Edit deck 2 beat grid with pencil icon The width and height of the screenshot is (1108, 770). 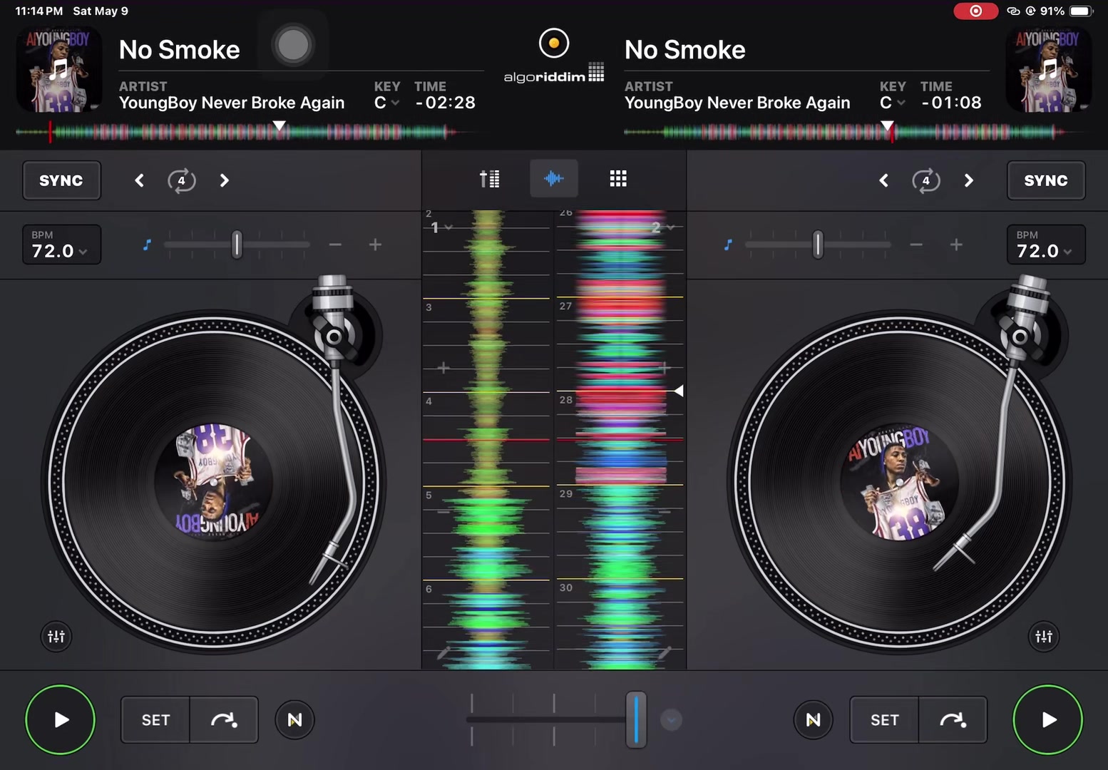[x=665, y=652]
